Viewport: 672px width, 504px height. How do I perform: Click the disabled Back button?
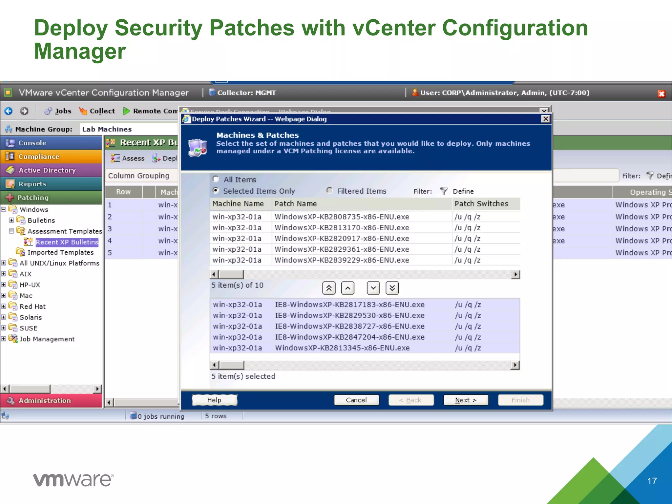tap(411, 400)
